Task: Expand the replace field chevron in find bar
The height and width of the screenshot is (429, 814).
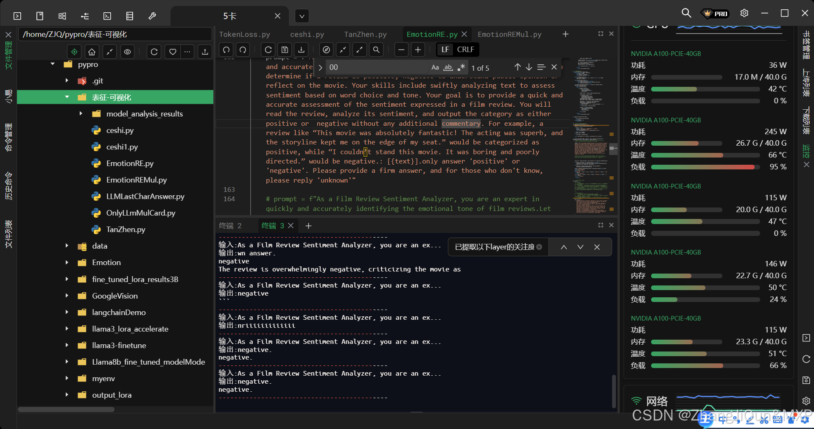Action: pos(320,67)
